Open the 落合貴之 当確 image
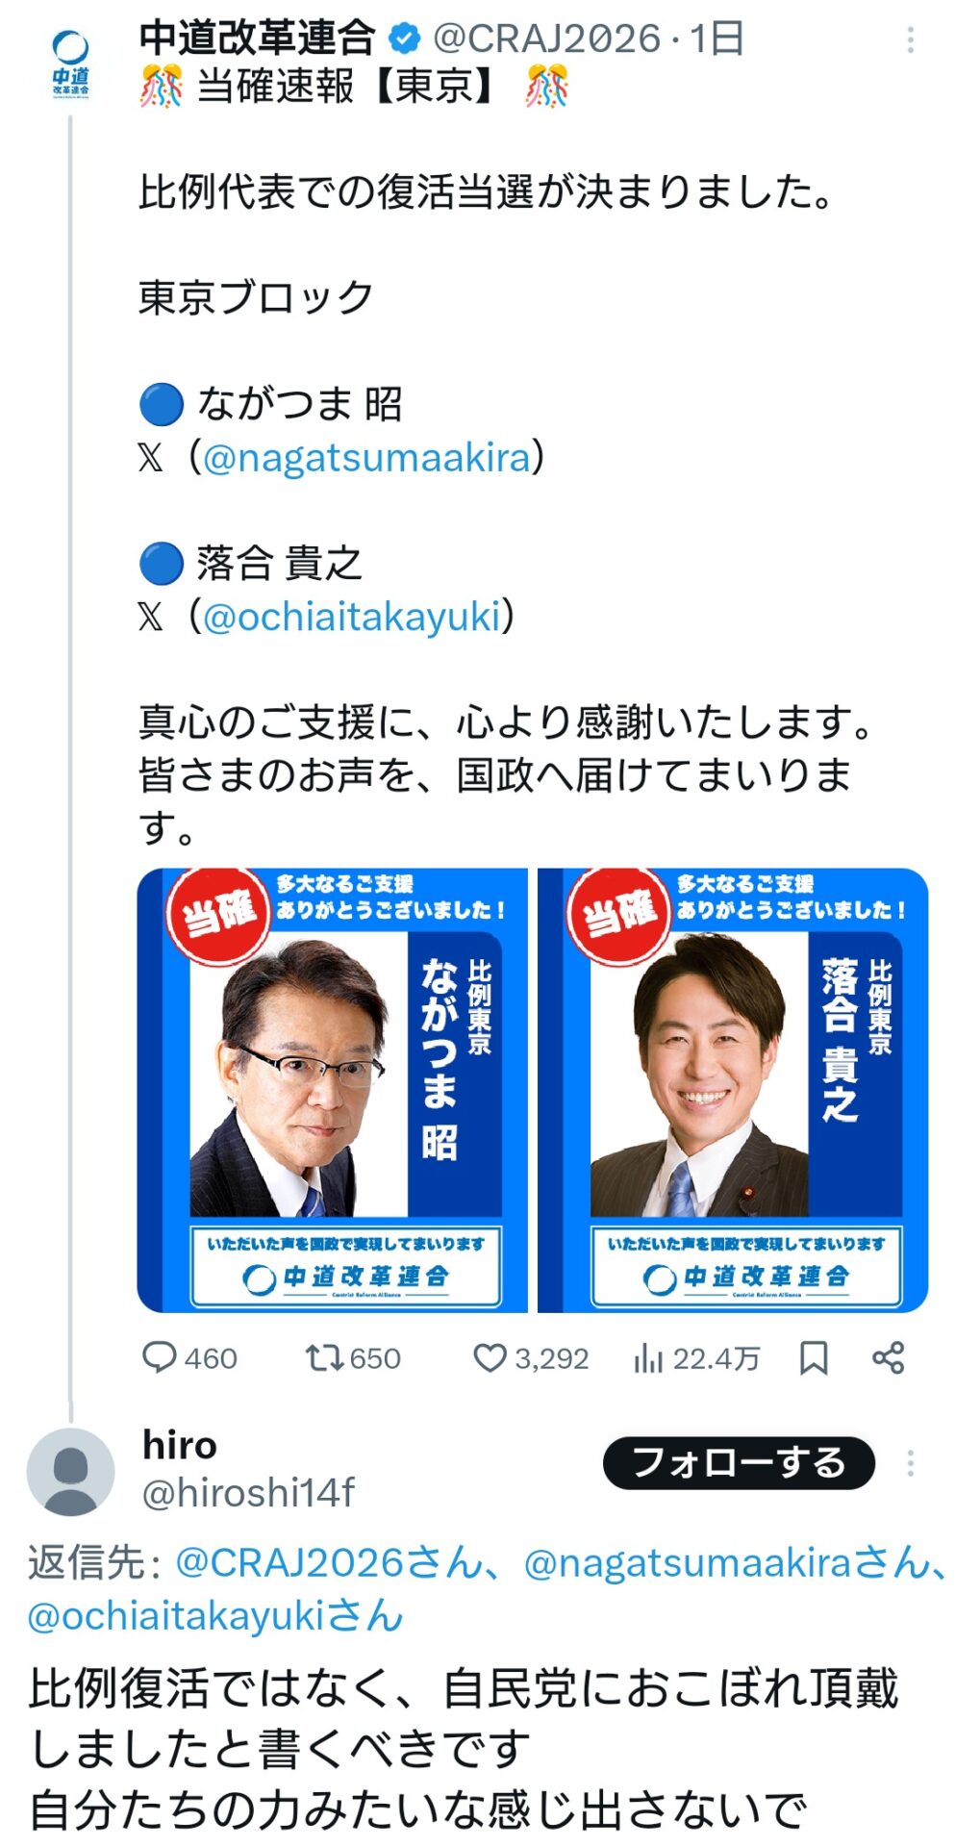Screen dimensions: 955x1847 [733, 1090]
